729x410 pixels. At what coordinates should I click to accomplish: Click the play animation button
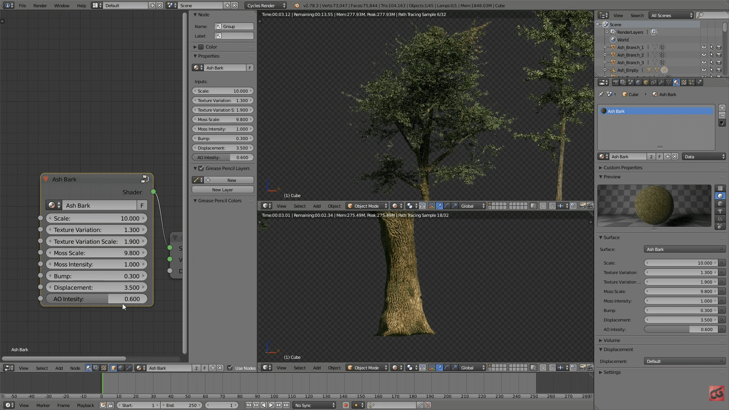(271, 405)
